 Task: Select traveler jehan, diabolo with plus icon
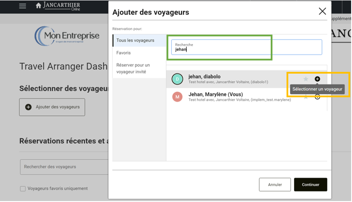(317, 79)
